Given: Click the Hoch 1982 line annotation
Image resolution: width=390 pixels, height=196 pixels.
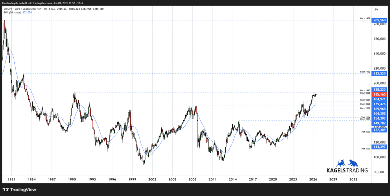Looking at the screenshot, I should 365,72.
